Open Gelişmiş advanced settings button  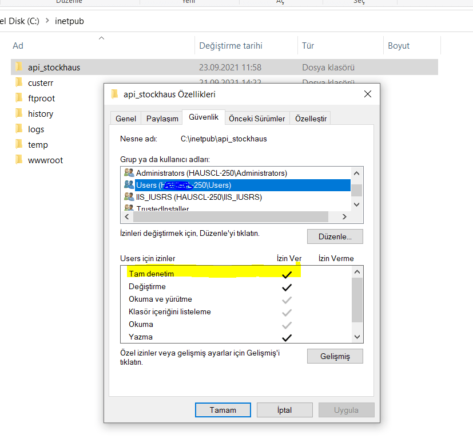335,356
